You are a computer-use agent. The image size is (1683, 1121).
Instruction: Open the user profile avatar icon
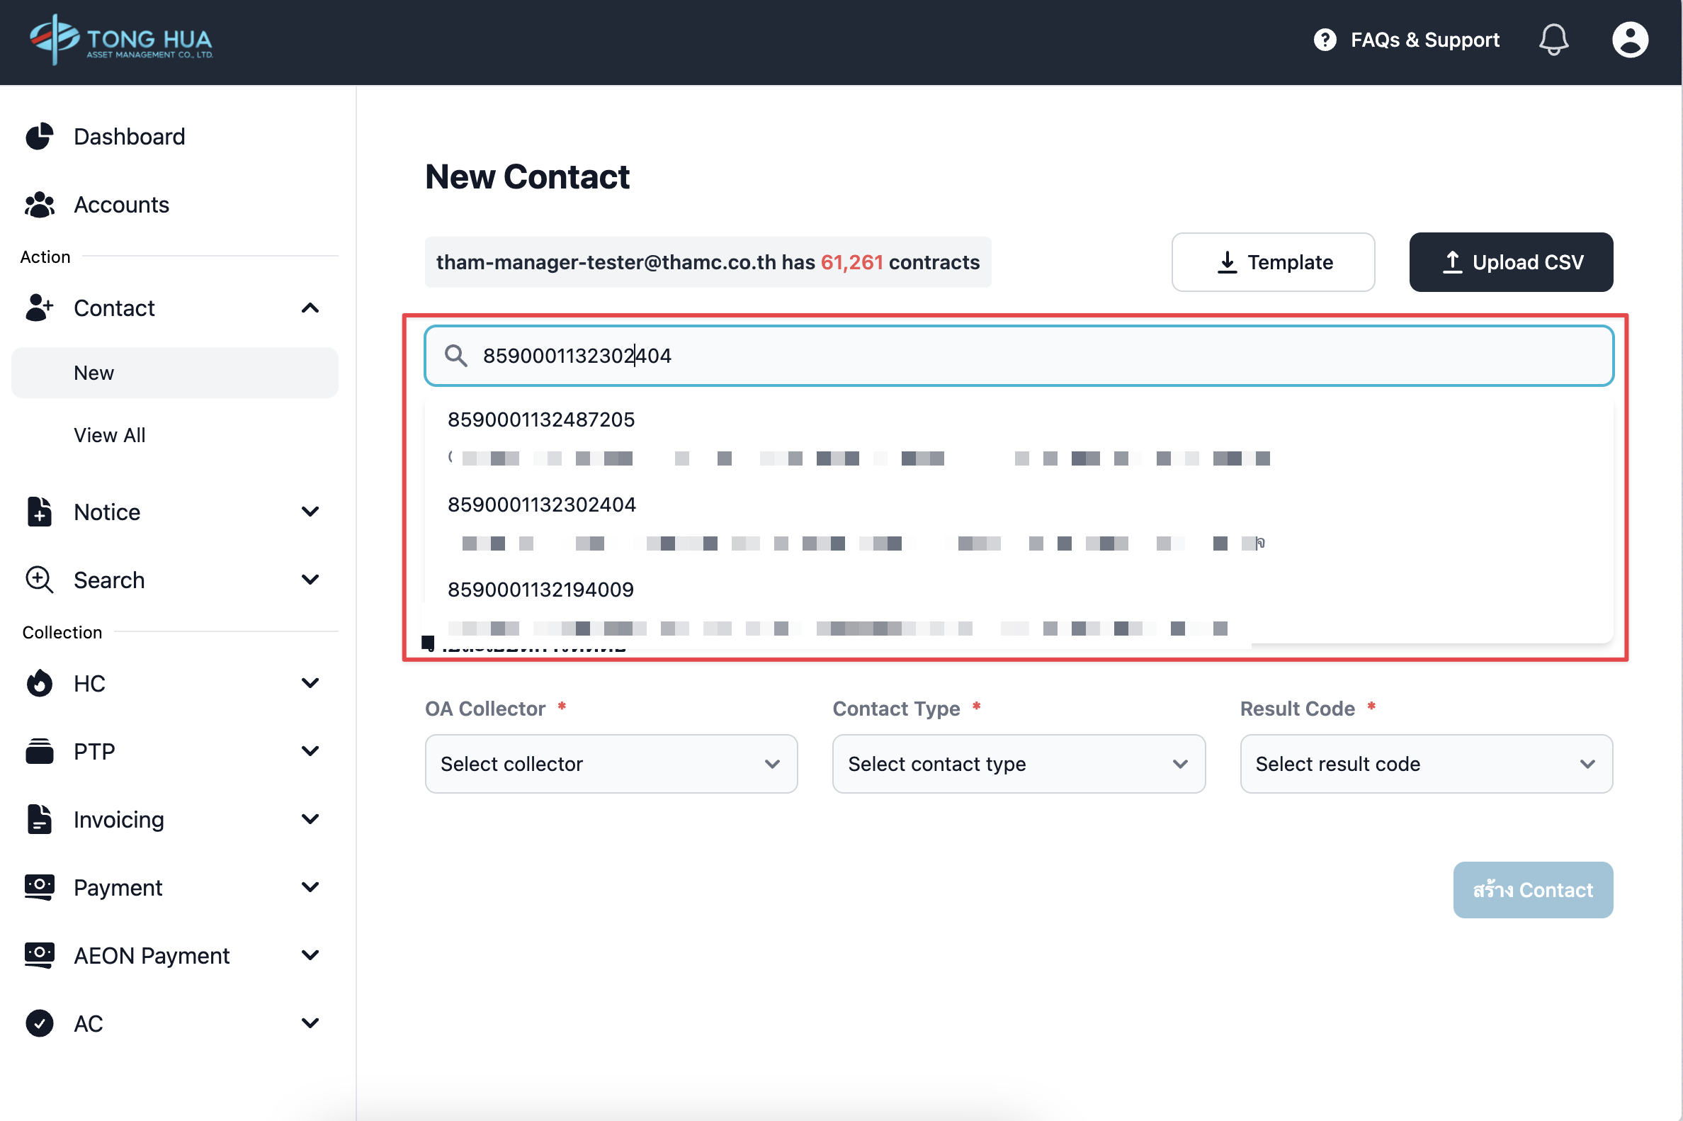1629,39
